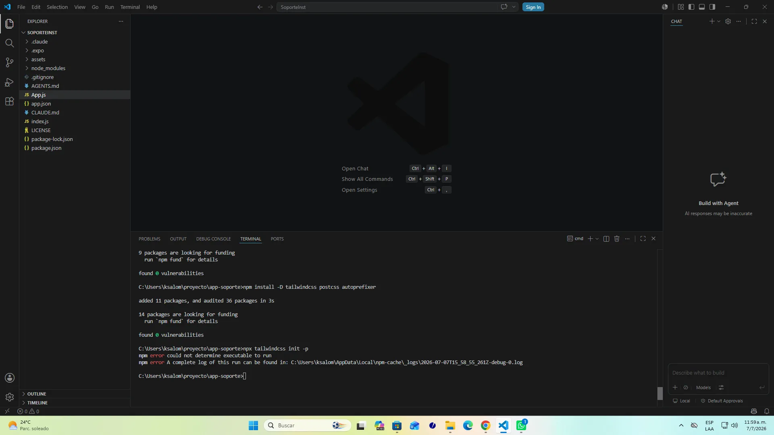Open File Explorer from the taskbar
Screen dimensions: 774x435
[450, 425]
